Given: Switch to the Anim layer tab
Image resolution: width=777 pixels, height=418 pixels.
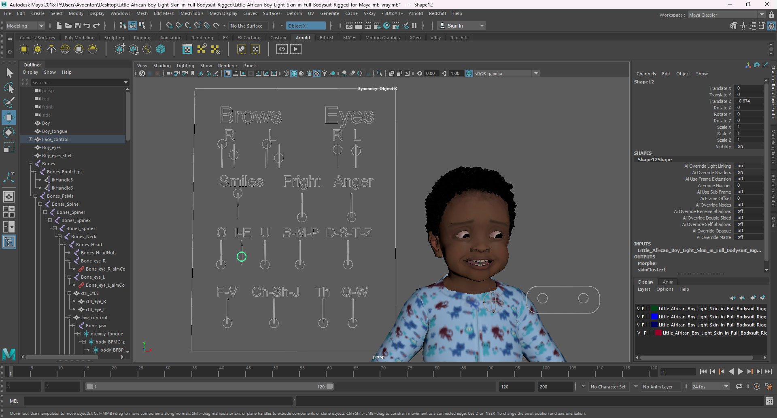Looking at the screenshot, I should coord(668,282).
